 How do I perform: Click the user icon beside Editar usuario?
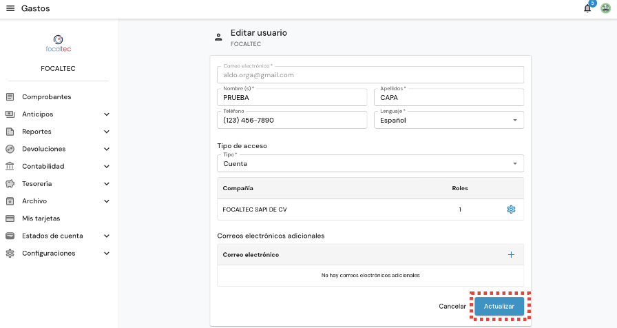point(218,37)
